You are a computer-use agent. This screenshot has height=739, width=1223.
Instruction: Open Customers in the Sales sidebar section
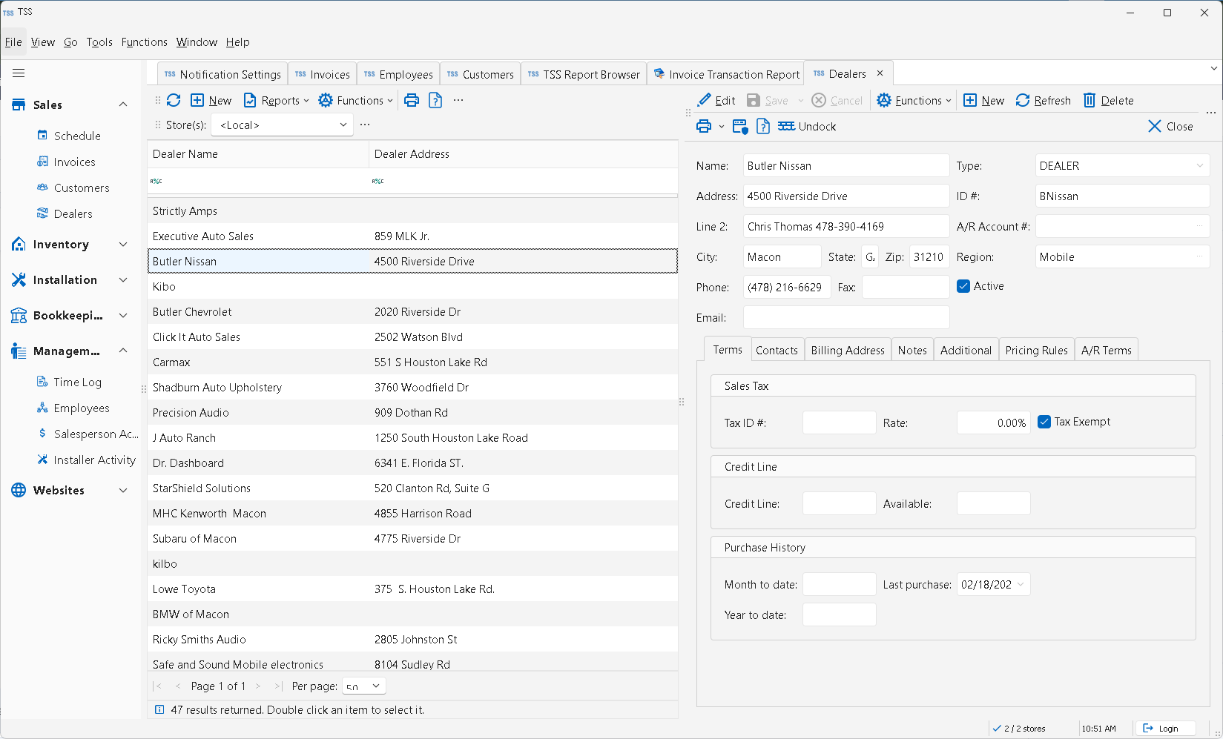tap(82, 188)
